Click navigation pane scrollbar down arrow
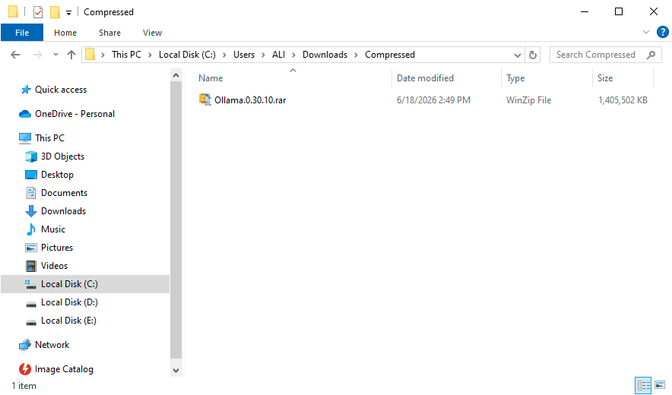The width and height of the screenshot is (672, 395). click(x=176, y=370)
